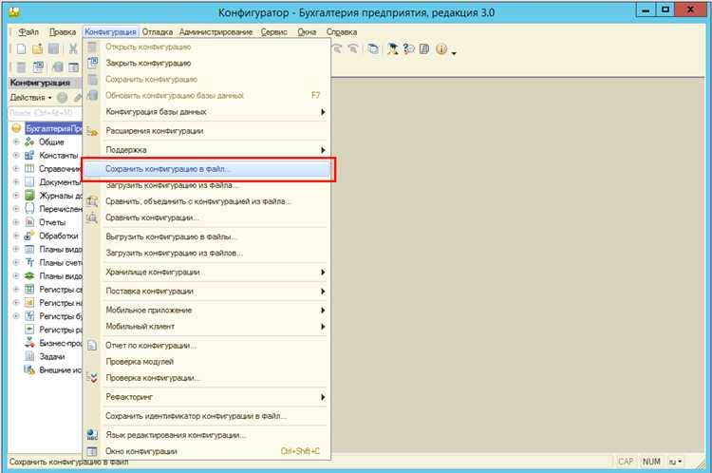Click the Update database configuration toolbar icon
This screenshot has height=473, width=712.
(x=58, y=67)
